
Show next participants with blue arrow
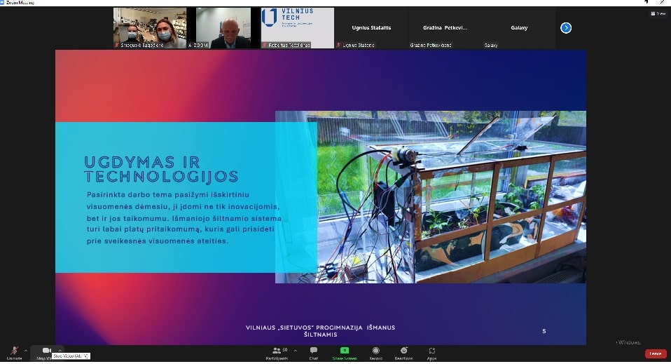coord(566,28)
